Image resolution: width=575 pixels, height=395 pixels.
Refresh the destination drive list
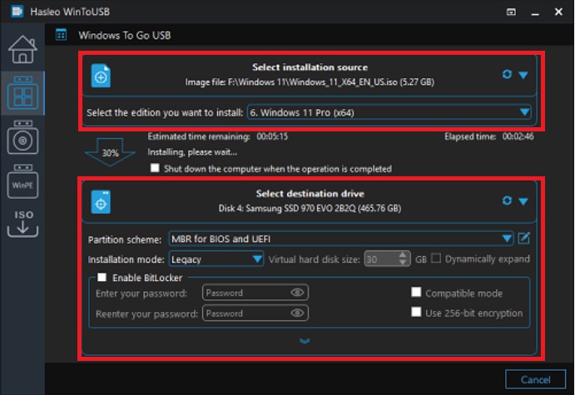[507, 200]
